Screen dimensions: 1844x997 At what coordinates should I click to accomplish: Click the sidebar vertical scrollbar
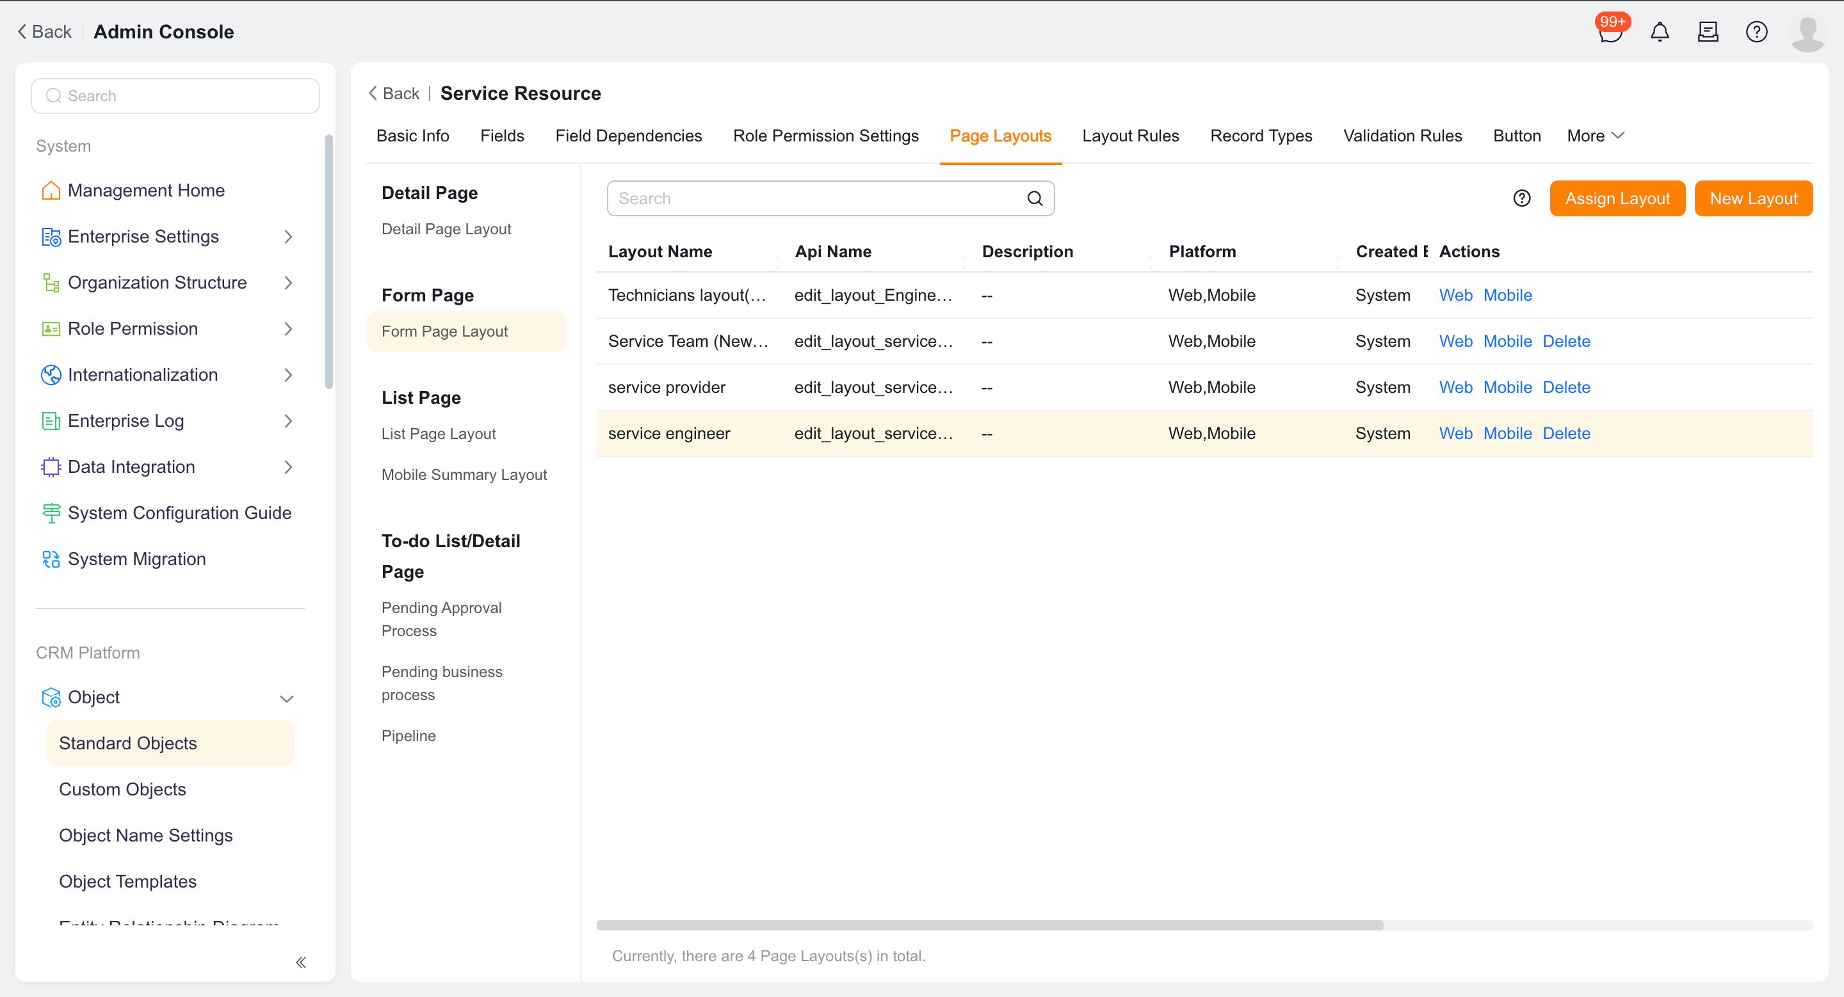point(329,261)
